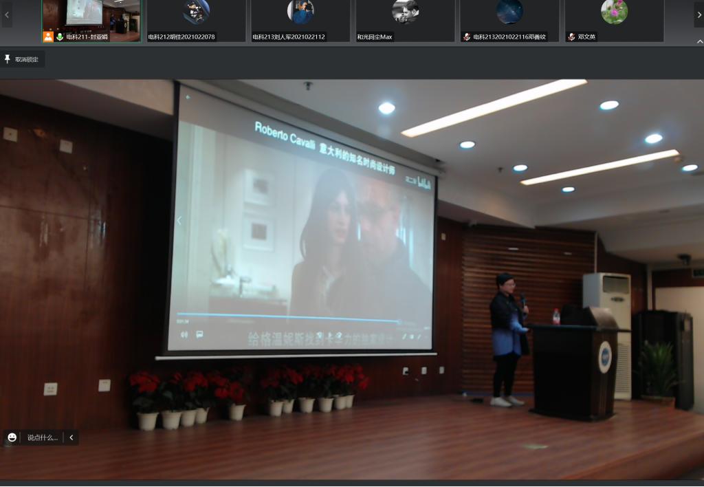Toggle the muted mic icon beside 邓文英
The height and width of the screenshot is (487, 704).
[x=571, y=36]
